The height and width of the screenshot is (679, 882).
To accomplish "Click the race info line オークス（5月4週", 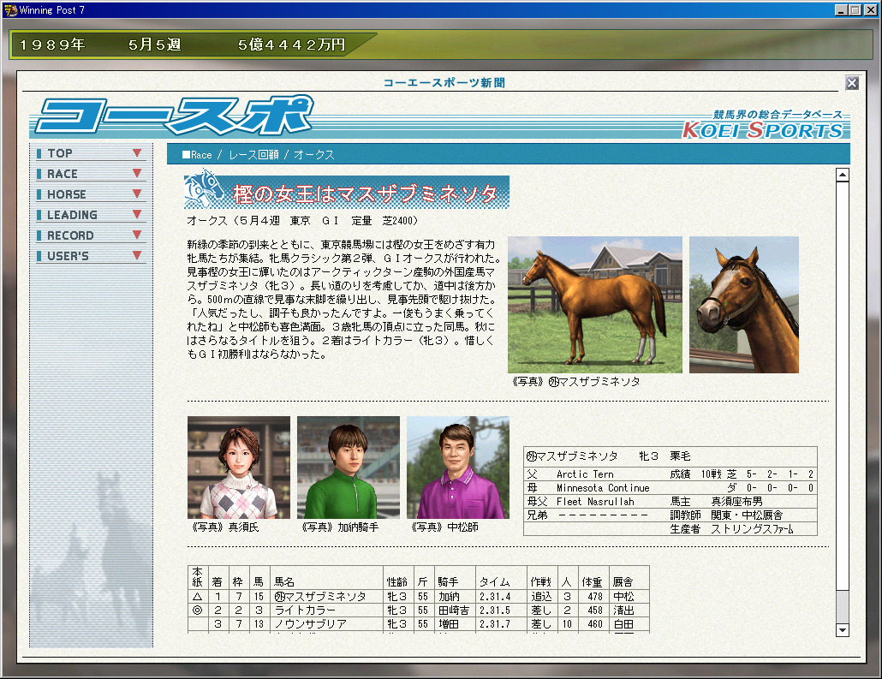I will [x=302, y=221].
